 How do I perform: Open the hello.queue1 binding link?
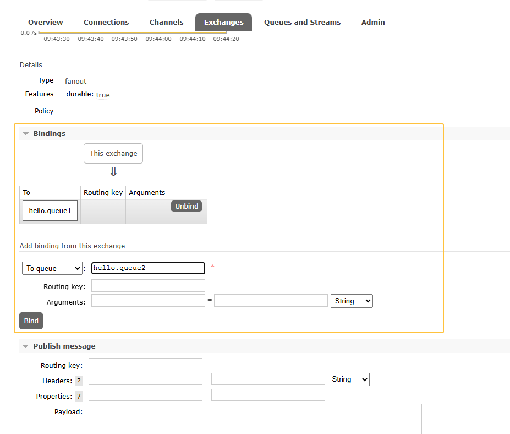[50, 210]
